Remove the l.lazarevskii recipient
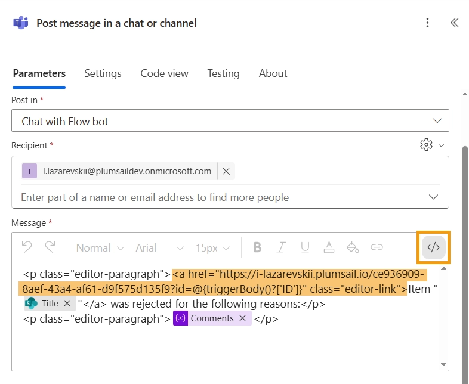 (226, 171)
